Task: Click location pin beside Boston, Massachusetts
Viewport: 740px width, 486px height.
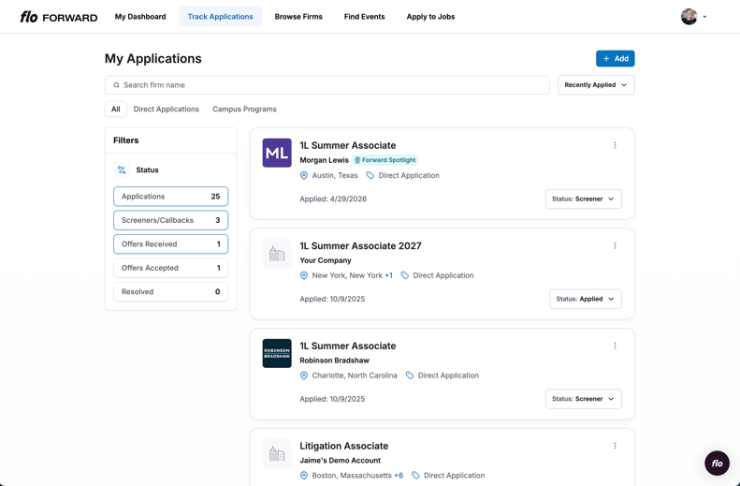Action: point(304,476)
